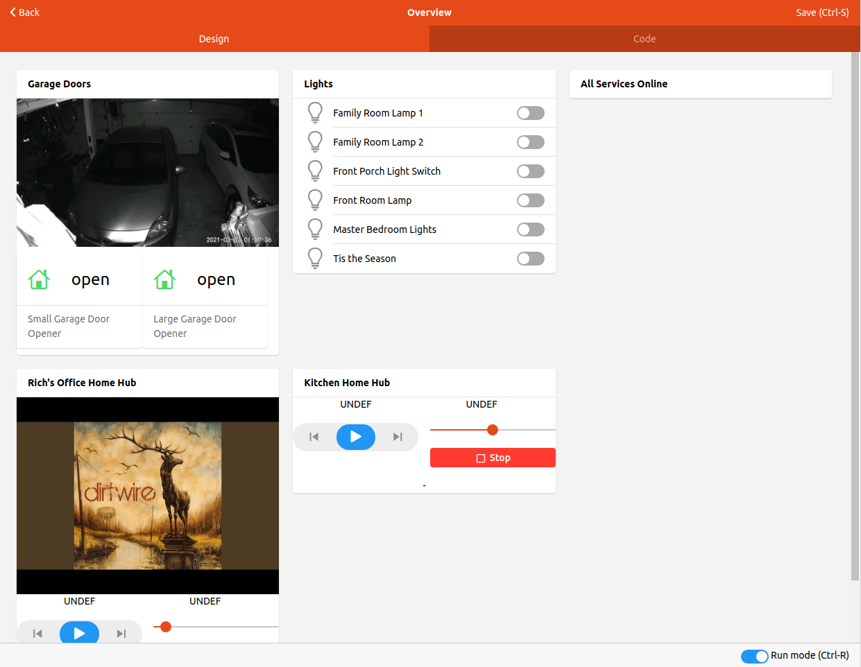
Task: Click the Master Bedroom Lights bulb icon
Action: pos(315,229)
